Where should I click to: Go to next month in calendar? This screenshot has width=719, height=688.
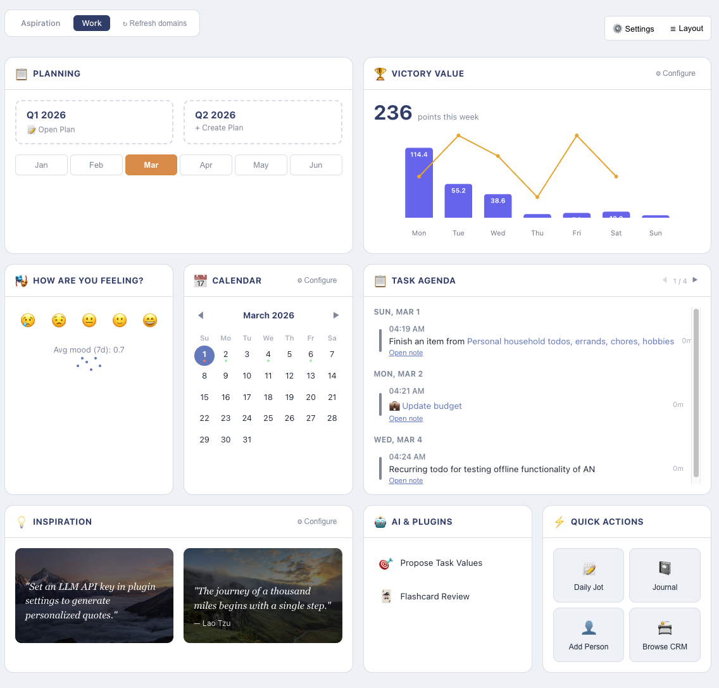pos(336,315)
